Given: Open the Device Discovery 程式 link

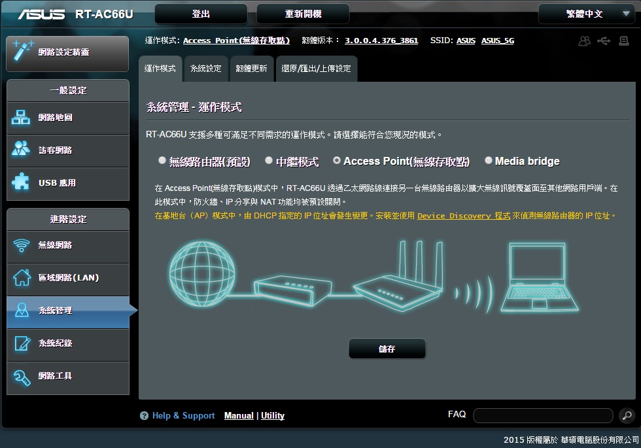Looking at the screenshot, I should click(x=464, y=215).
